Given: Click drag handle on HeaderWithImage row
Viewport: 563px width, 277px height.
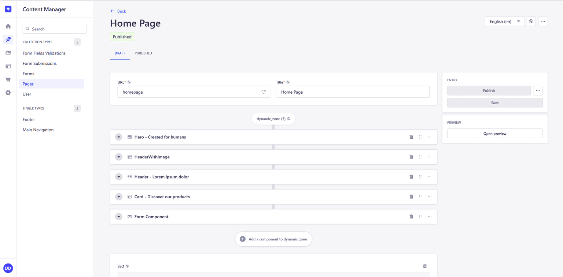Looking at the screenshot, I should pyautogui.click(x=420, y=157).
